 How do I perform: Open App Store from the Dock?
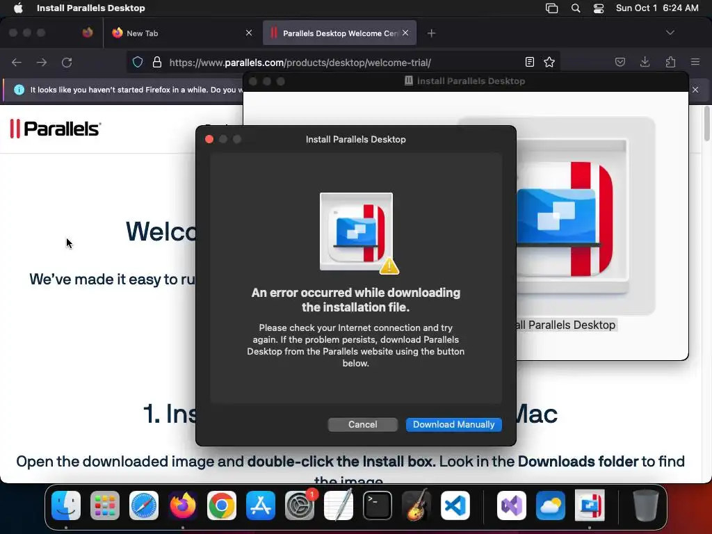[x=261, y=505]
